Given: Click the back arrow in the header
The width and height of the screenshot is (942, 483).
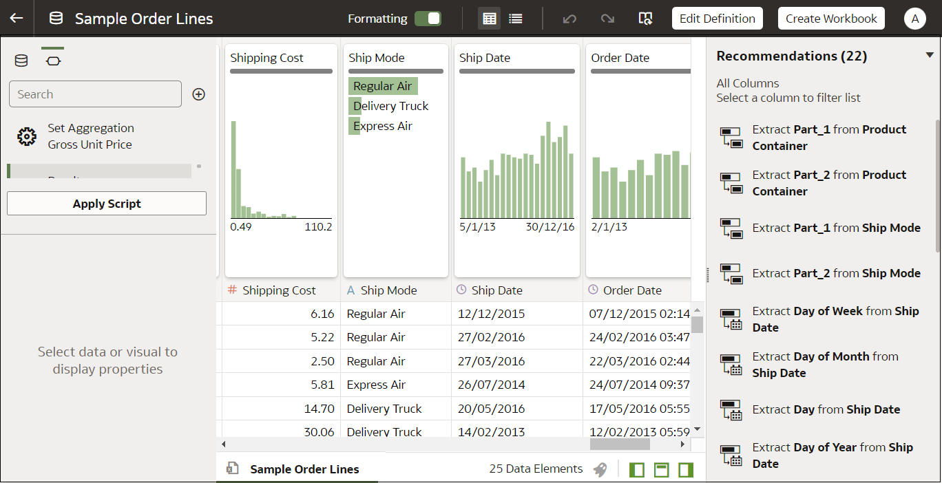Looking at the screenshot, I should [15, 18].
